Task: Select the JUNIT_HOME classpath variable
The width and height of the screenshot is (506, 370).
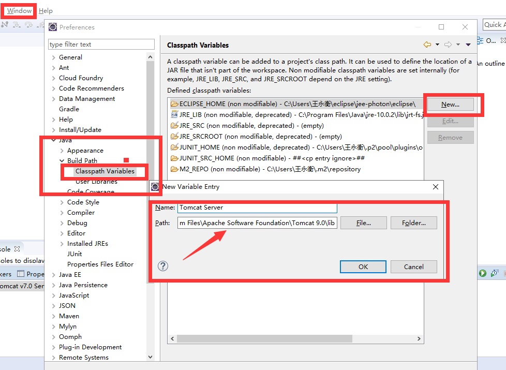Action: pyautogui.click(x=296, y=147)
